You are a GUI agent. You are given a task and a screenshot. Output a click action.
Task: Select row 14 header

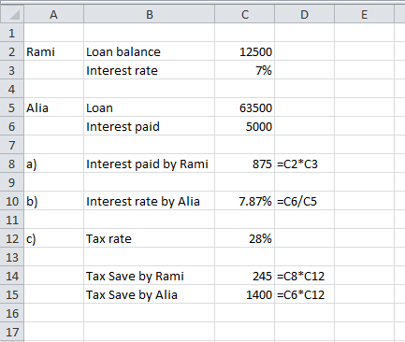click(x=12, y=276)
